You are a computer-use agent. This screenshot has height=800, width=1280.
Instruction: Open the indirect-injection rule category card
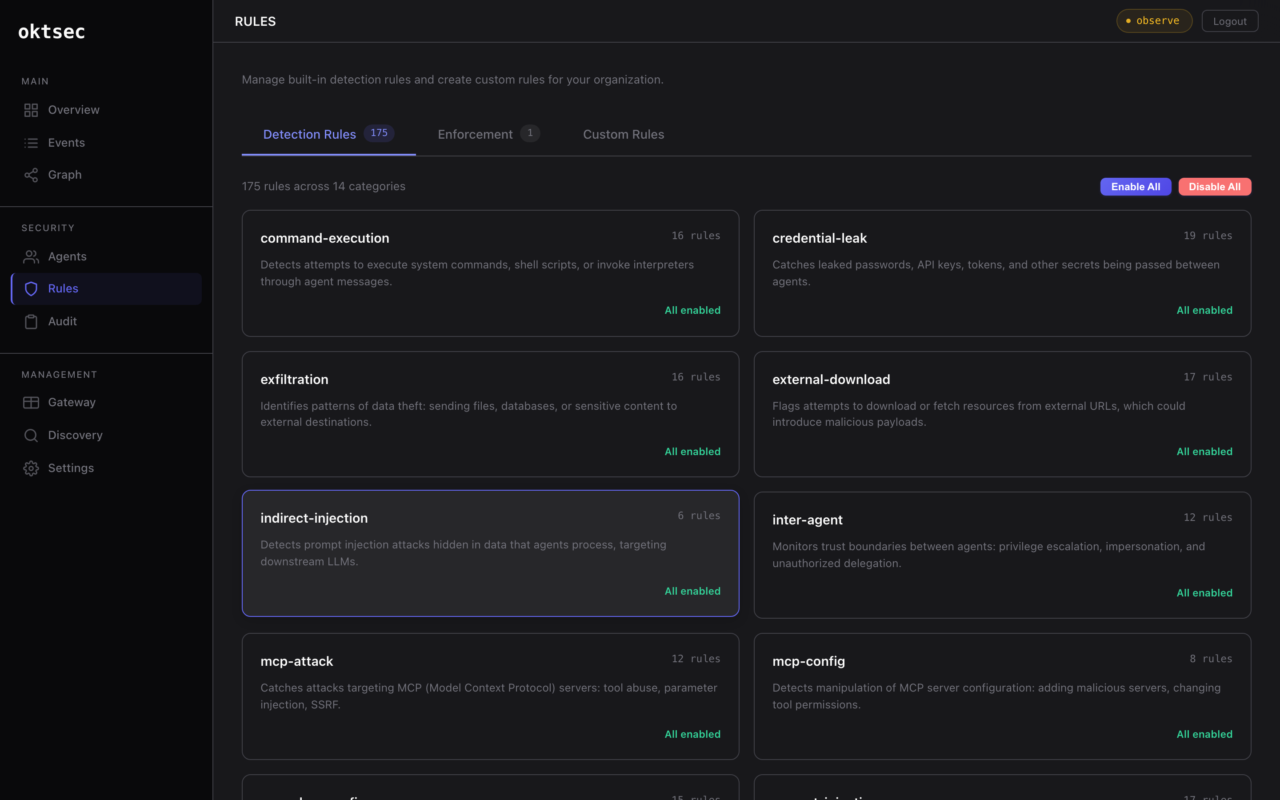(490, 553)
